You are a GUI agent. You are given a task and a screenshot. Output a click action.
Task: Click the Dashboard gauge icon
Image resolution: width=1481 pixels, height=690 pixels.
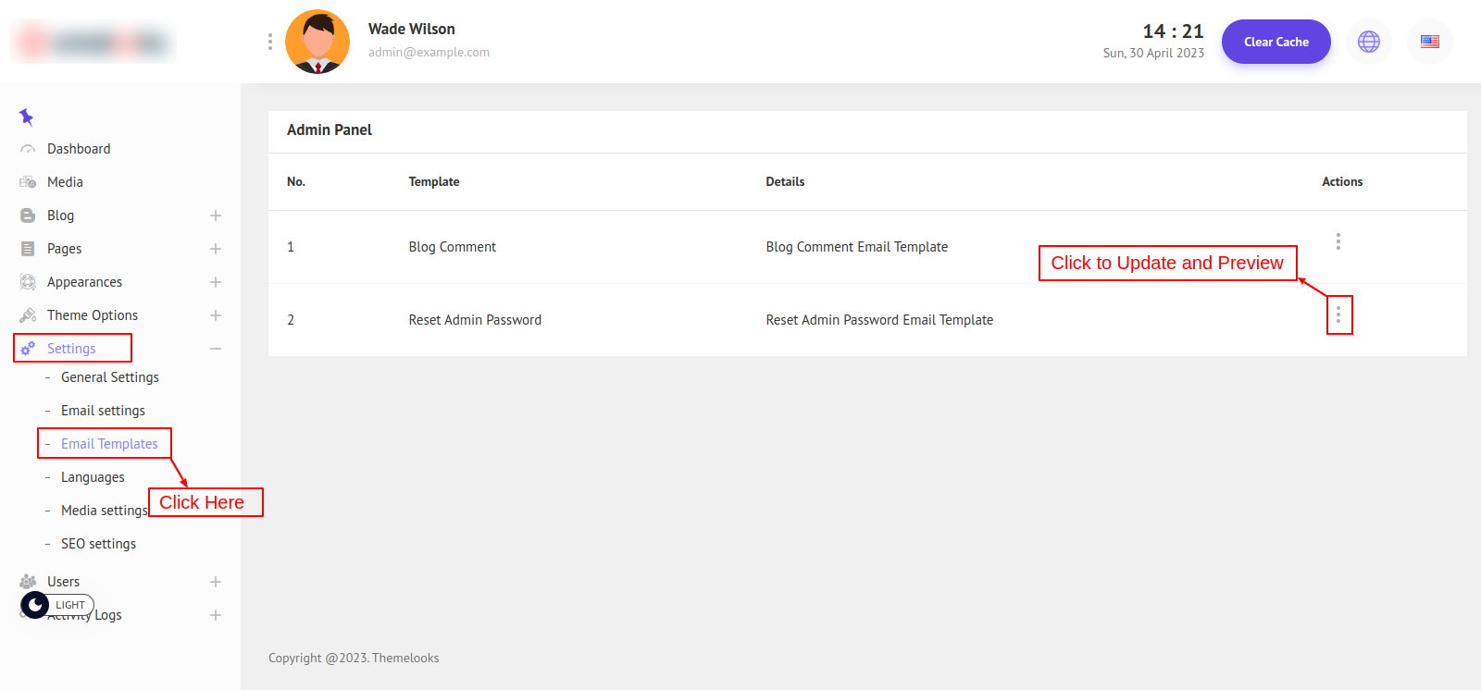pyautogui.click(x=28, y=149)
